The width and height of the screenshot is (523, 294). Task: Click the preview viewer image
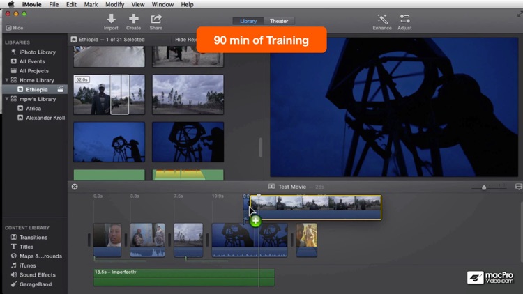[x=394, y=107]
